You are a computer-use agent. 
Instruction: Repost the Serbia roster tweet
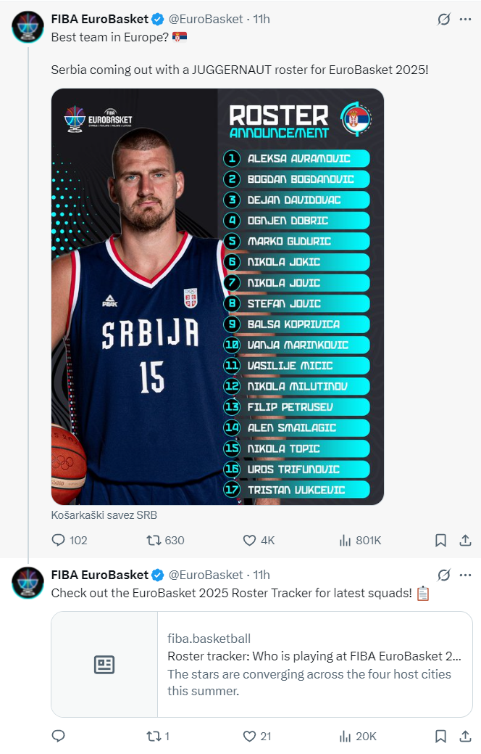coord(154,540)
